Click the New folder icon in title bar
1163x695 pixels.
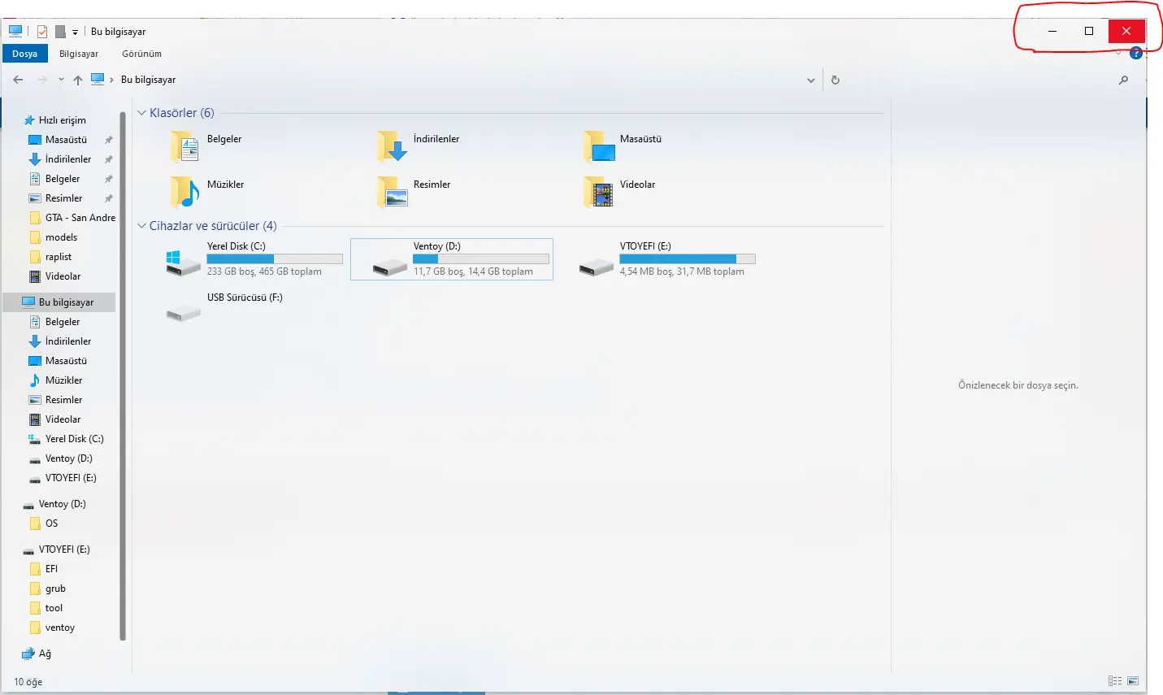click(60, 32)
